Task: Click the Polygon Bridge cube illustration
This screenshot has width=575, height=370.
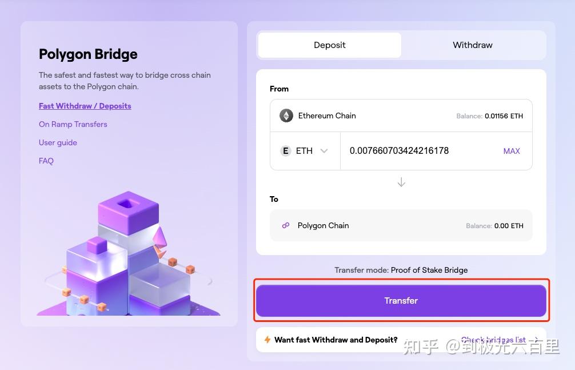Action: 129,254
